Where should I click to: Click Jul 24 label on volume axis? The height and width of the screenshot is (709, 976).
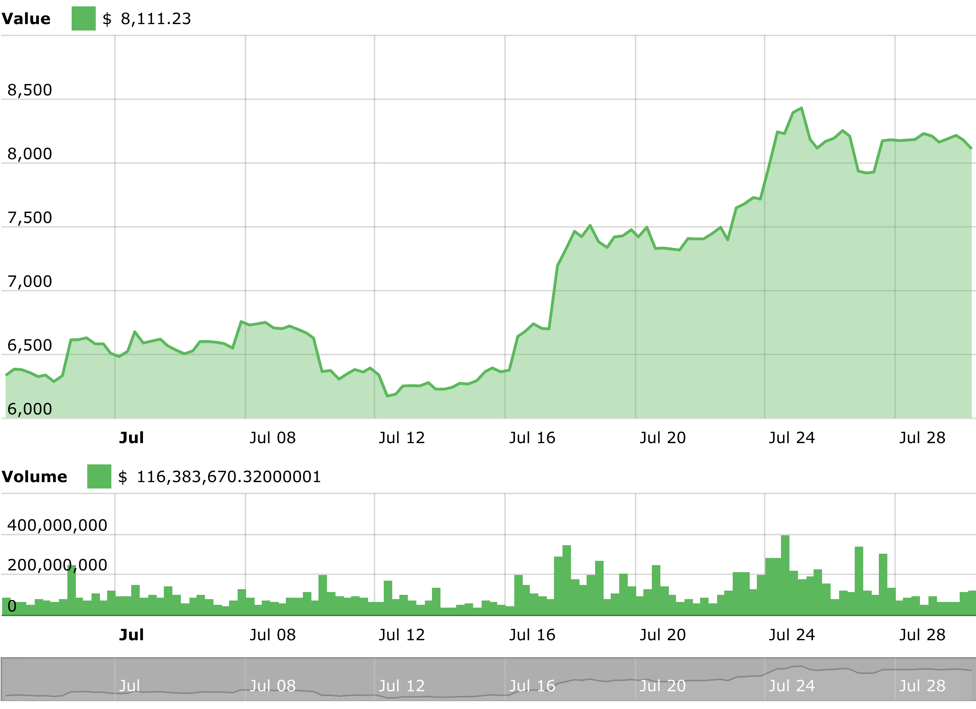click(791, 635)
